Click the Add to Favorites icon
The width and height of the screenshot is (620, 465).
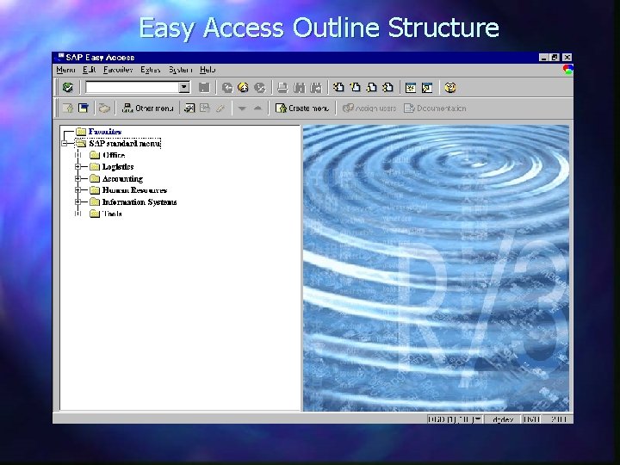coord(189,108)
